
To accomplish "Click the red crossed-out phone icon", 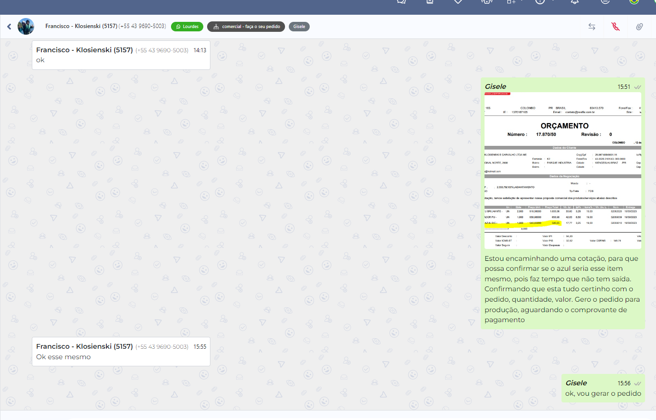I will [616, 27].
